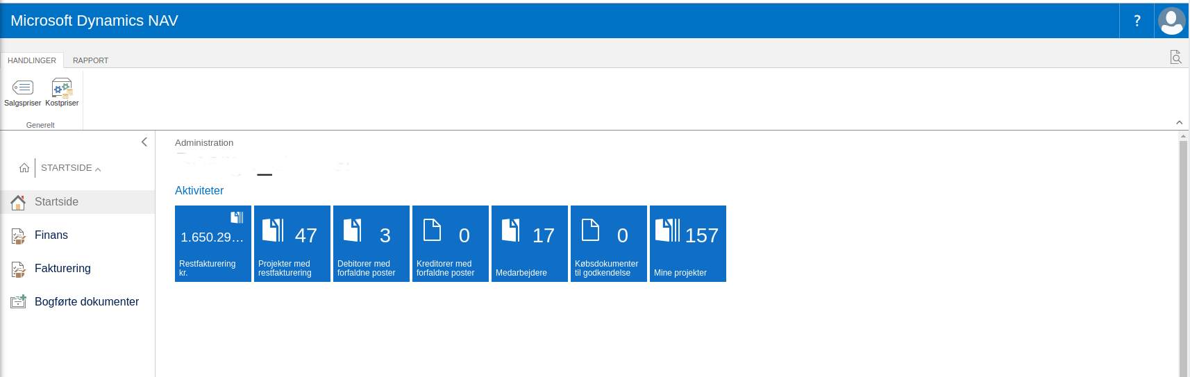Click icon on Mine projekter tile
The width and height of the screenshot is (1190, 377).
click(667, 231)
